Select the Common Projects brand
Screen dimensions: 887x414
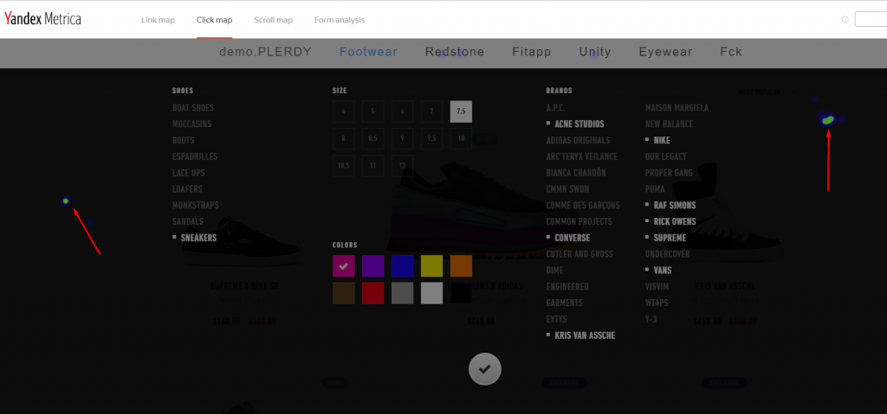click(x=579, y=222)
